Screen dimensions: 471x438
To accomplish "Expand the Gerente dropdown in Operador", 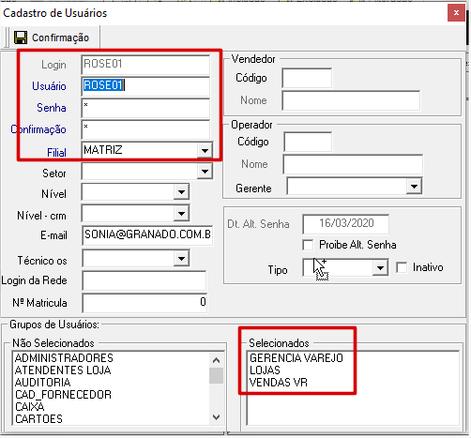I will (x=414, y=187).
